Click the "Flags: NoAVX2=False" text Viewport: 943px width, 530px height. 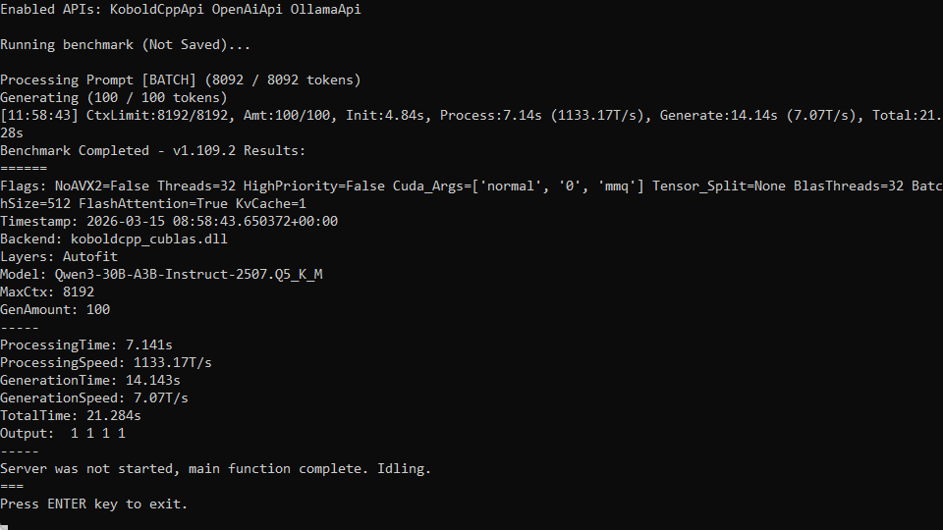75,186
